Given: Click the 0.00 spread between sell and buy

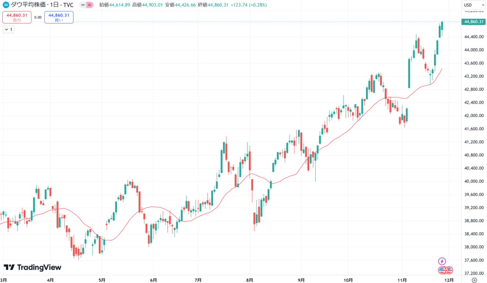Looking at the screenshot, I should point(38,18).
